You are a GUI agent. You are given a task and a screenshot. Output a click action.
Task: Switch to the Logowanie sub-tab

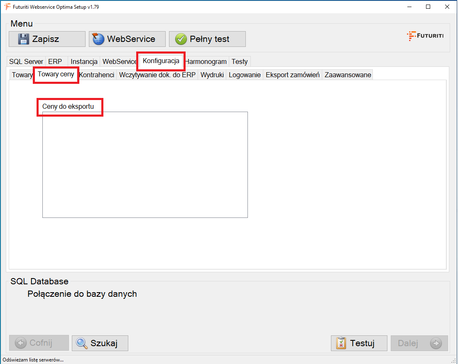[245, 75]
